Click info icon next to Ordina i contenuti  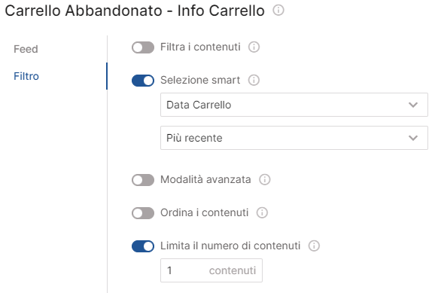pos(262,212)
